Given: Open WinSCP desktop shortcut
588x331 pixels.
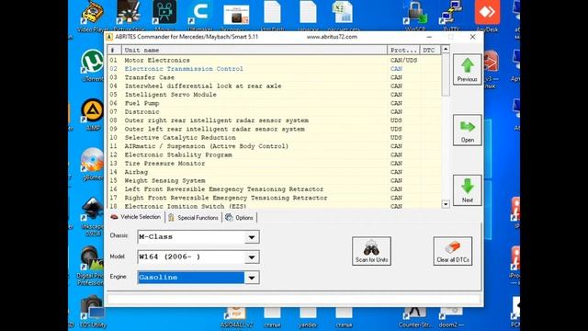Looking at the screenshot, I should click(x=415, y=16).
